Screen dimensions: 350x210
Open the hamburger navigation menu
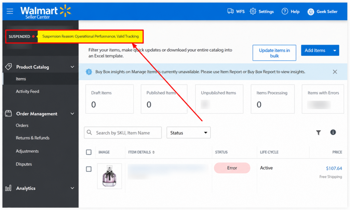pos(10,11)
